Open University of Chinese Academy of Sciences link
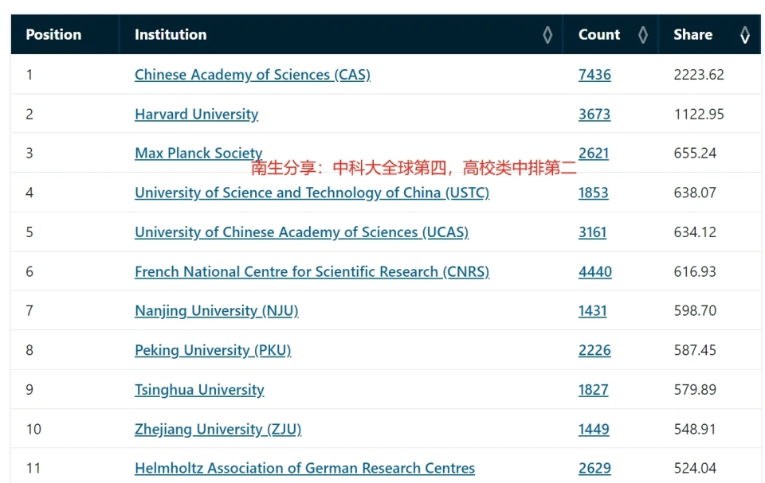765x483 pixels. [301, 232]
